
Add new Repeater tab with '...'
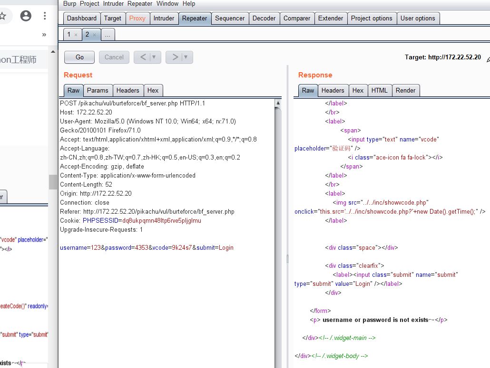[x=108, y=35]
